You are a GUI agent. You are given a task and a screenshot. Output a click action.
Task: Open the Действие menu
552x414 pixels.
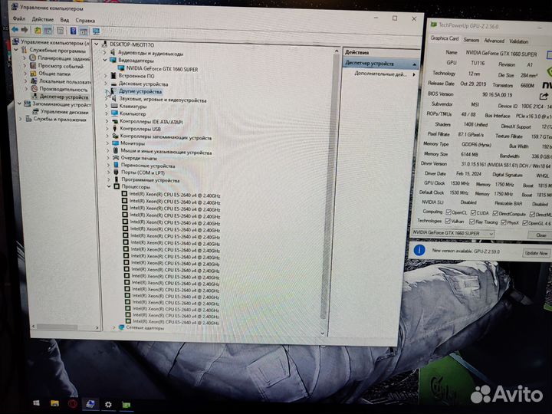tap(43, 19)
